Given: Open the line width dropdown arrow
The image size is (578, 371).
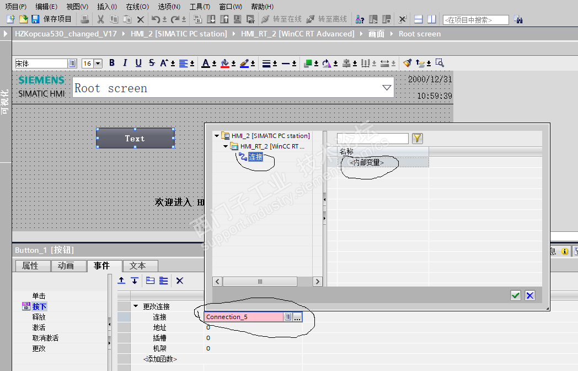Looking at the screenshot, I should click(x=275, y=64).
